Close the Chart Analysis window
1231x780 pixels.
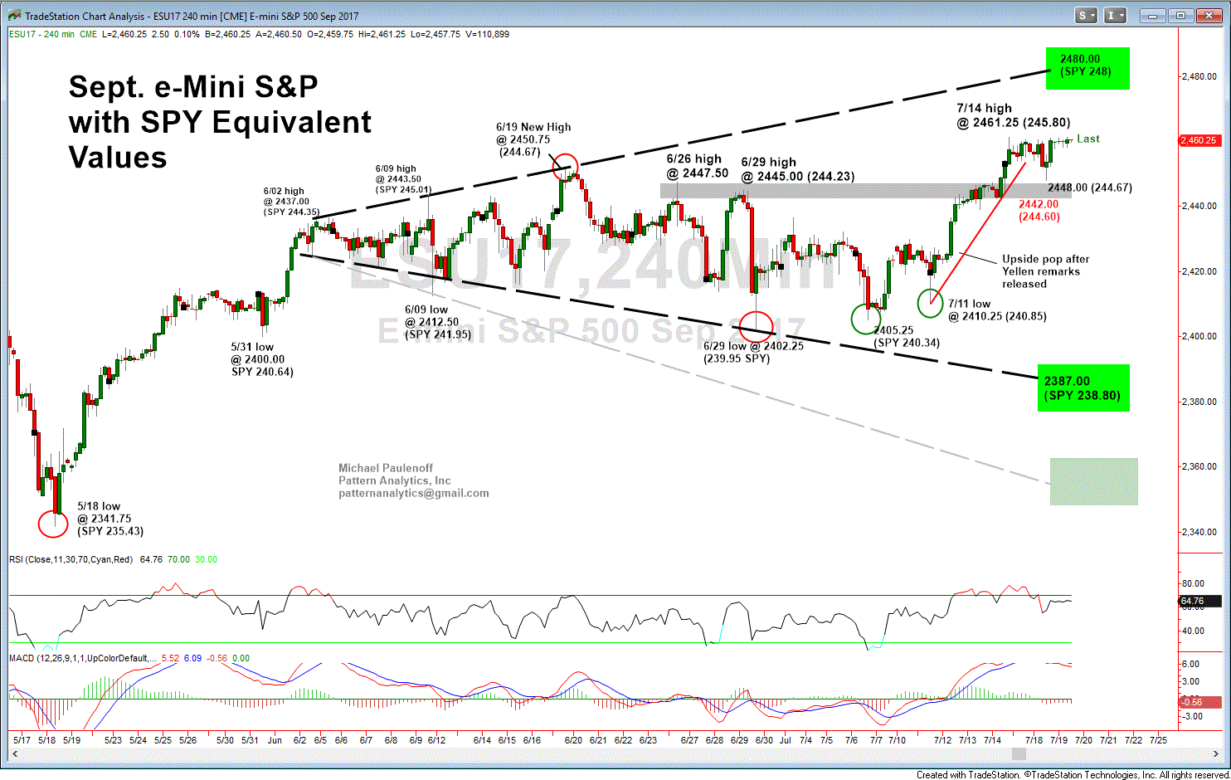point(1209,16)
